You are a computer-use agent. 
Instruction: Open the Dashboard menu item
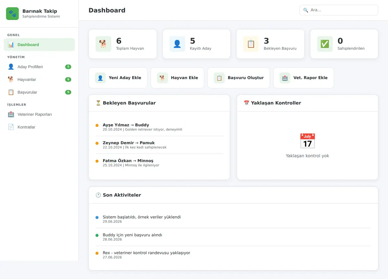[39, 45]
